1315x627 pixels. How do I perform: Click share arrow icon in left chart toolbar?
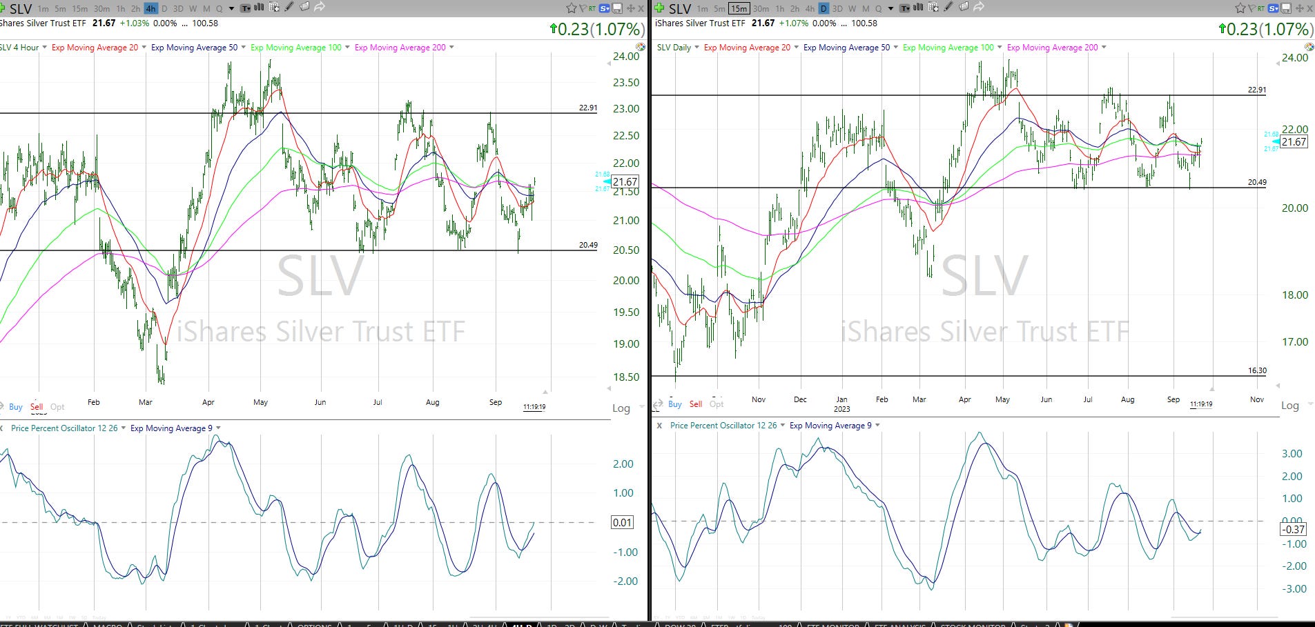[x=320, y=7]
